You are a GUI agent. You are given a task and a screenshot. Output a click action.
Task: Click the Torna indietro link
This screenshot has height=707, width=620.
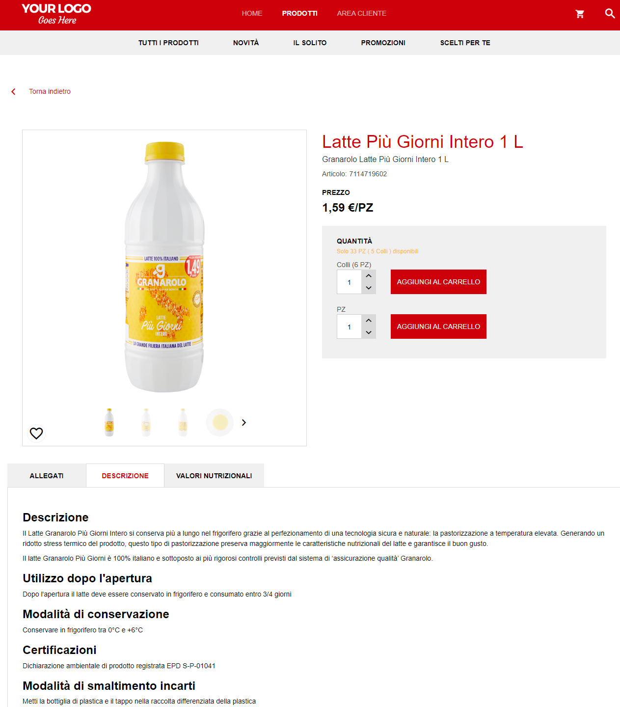50,91
